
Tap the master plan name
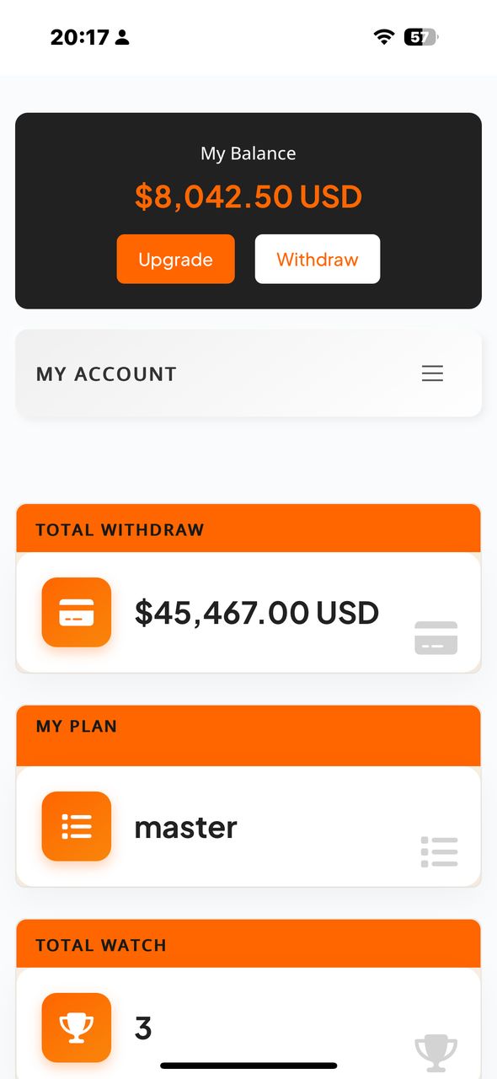(x=186, y=827)
